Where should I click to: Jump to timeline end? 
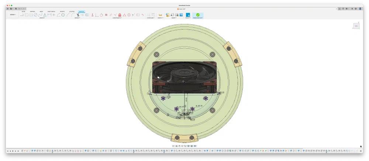[x=18, y=151]
